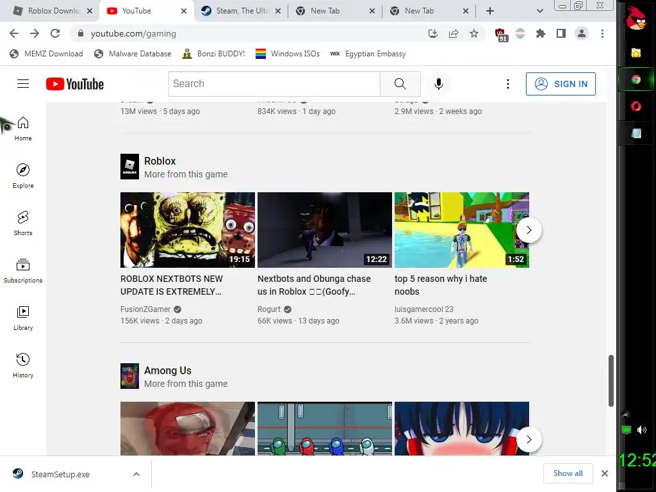This screenshot has height=492, width=656.
Task: Show next Among Us videos with arrow
Action: click(x=529, y=439)
